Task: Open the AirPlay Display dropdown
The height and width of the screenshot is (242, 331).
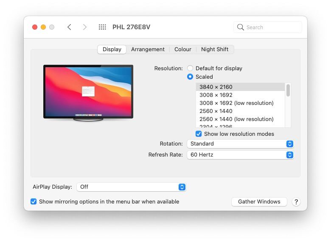Action: coord(131,187)
